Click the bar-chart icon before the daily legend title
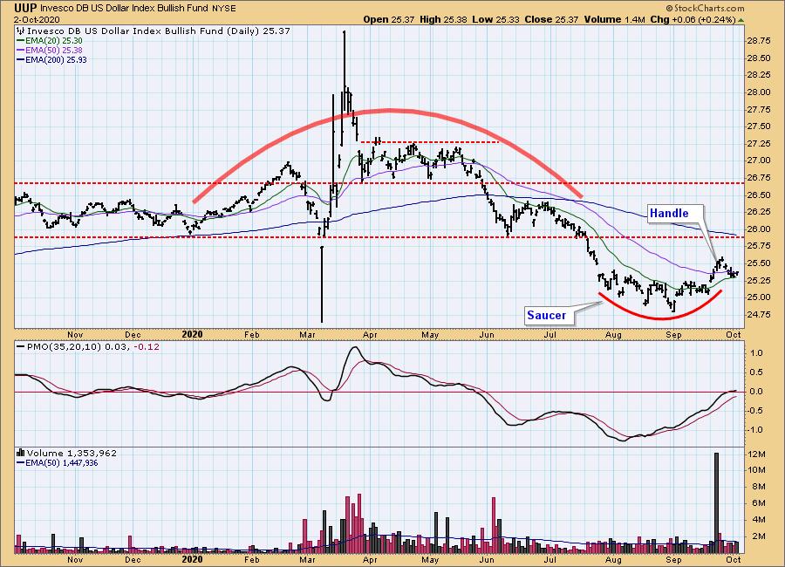 coord(21,31)
